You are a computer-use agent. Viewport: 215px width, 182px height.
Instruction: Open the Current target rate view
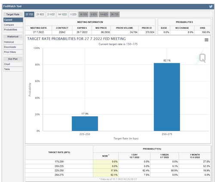[x=13, y=20]
